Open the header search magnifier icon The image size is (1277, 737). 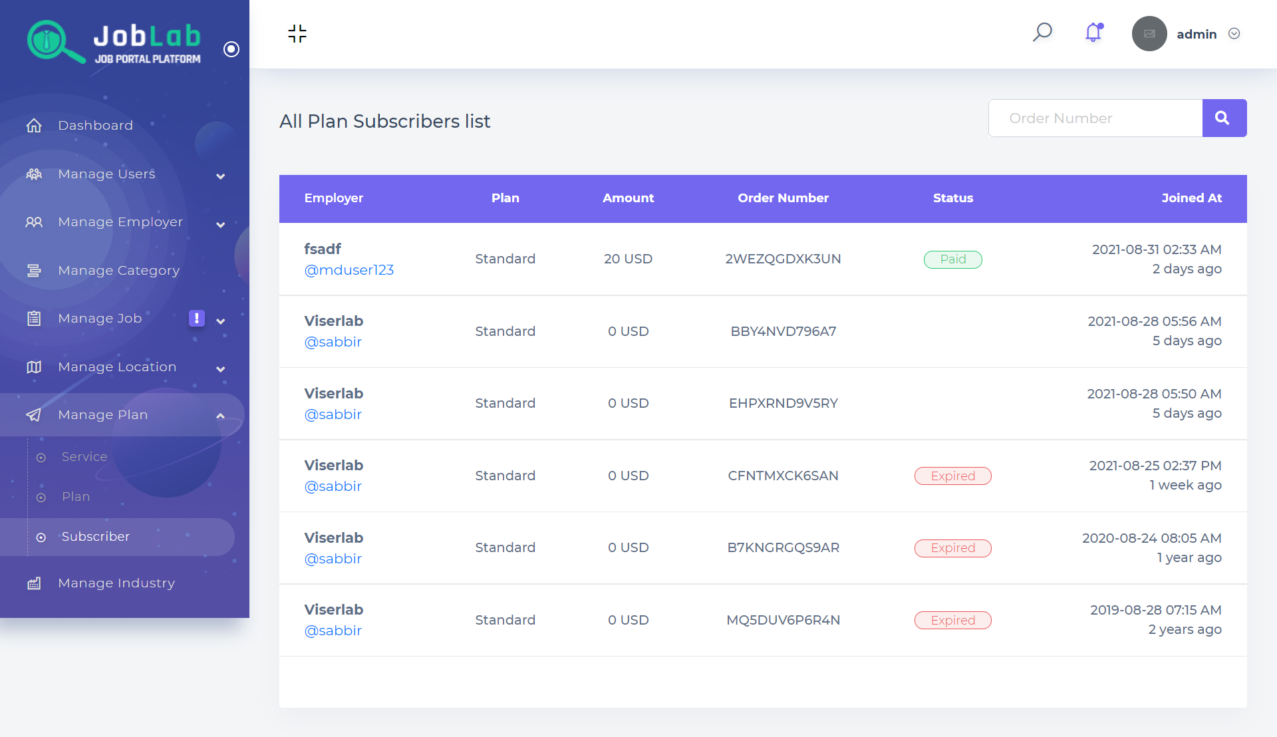[x=1042, y=33]
